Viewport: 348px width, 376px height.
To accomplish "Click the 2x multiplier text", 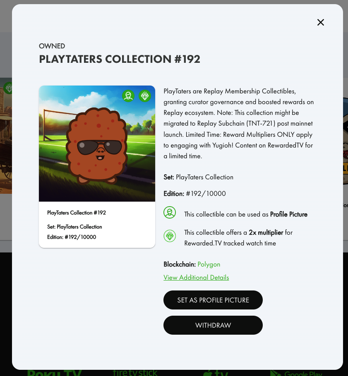I will (x=266, y=232).
